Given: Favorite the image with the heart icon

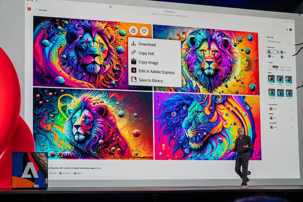Looking at the screenshot, I should 144,31.
